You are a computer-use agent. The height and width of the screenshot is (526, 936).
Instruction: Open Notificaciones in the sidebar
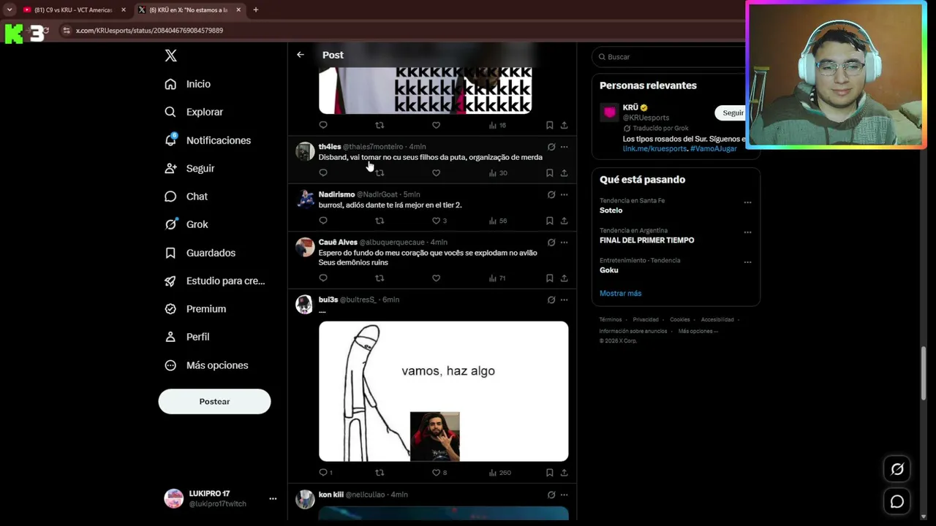(x=208, y=140)
